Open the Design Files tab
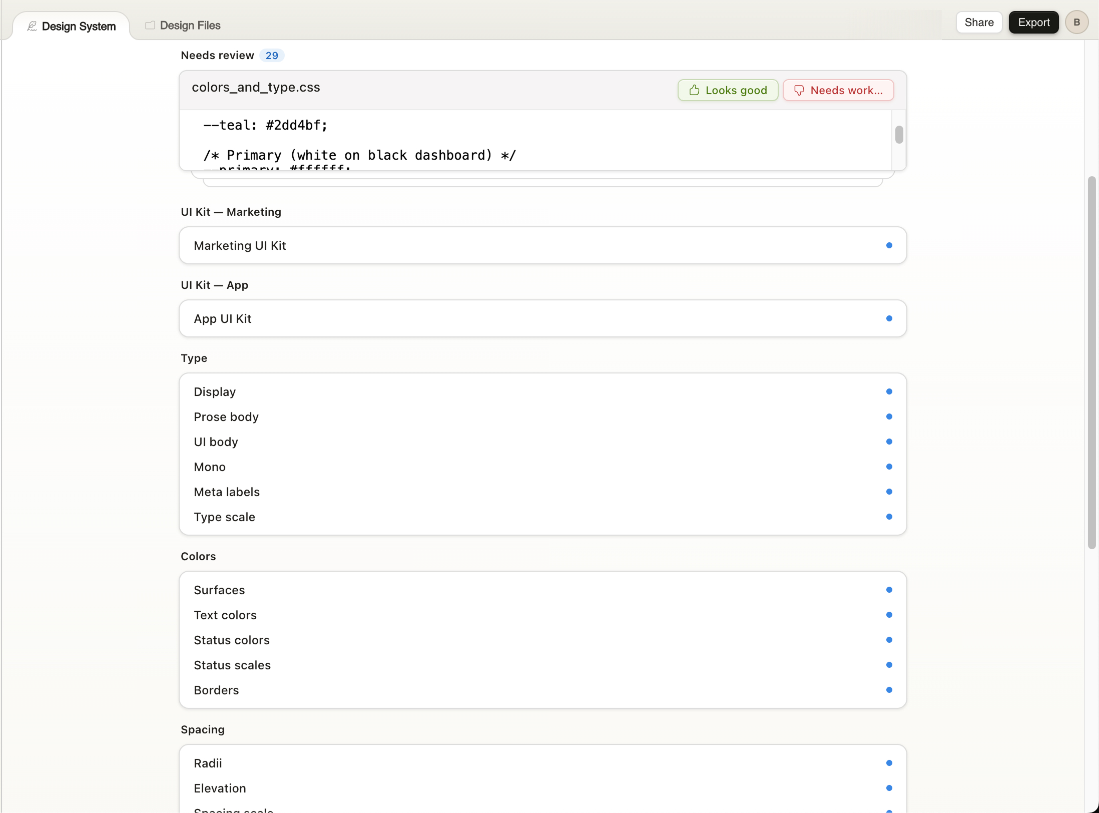The image size is (1099, 813). [x=183, y=26]
